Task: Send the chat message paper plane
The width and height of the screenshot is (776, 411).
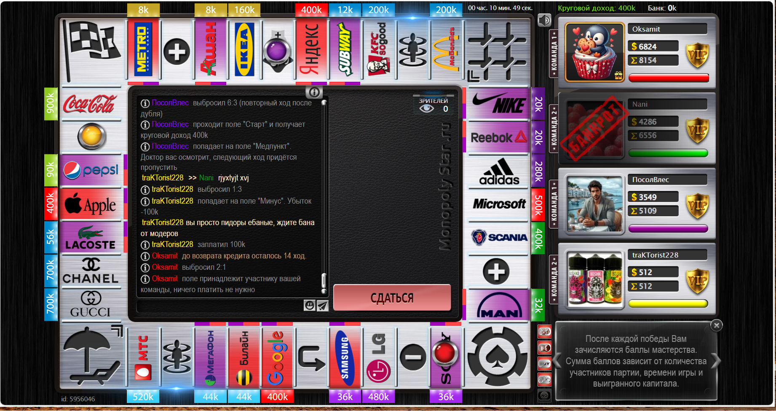Action: [322, 306]
